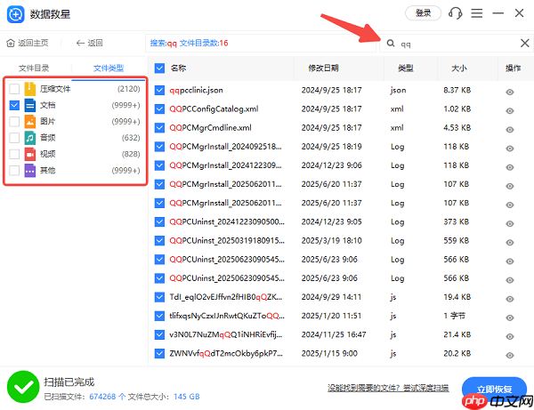Viewport: 534px width, 410px height.
Task: Uncheck the QQPCMgrCmdline.xml checkbox
Action: click(159, 127)
